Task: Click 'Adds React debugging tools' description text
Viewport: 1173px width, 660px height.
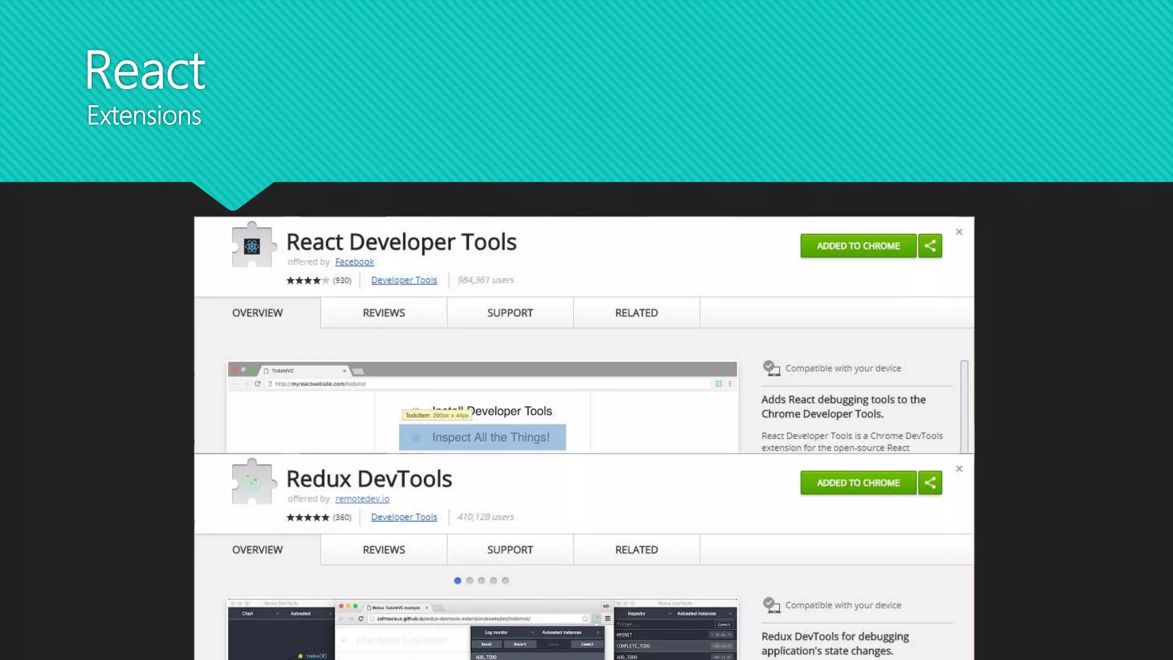Action: pos(843,407)
